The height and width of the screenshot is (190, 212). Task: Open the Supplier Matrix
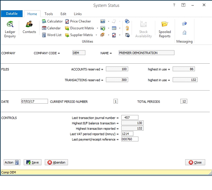pyautogui.click(x=79, y=35)
